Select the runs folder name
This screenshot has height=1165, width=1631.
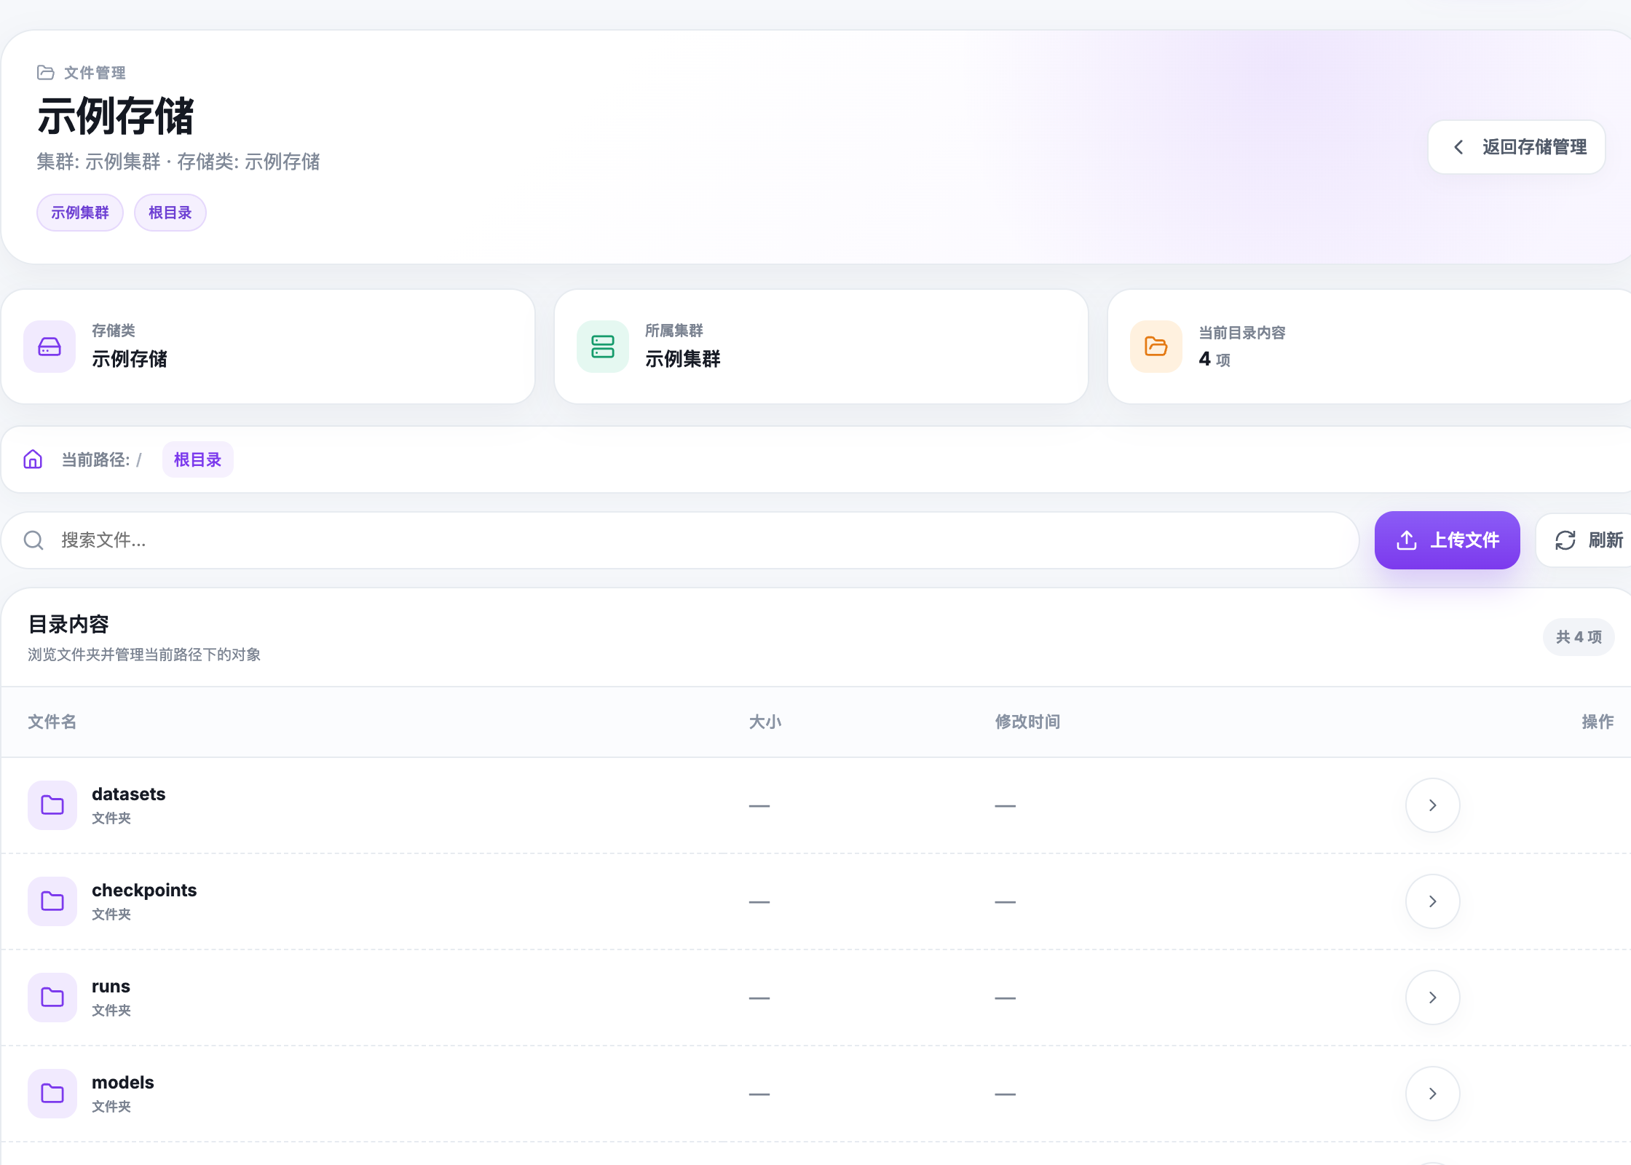point(111,986)
